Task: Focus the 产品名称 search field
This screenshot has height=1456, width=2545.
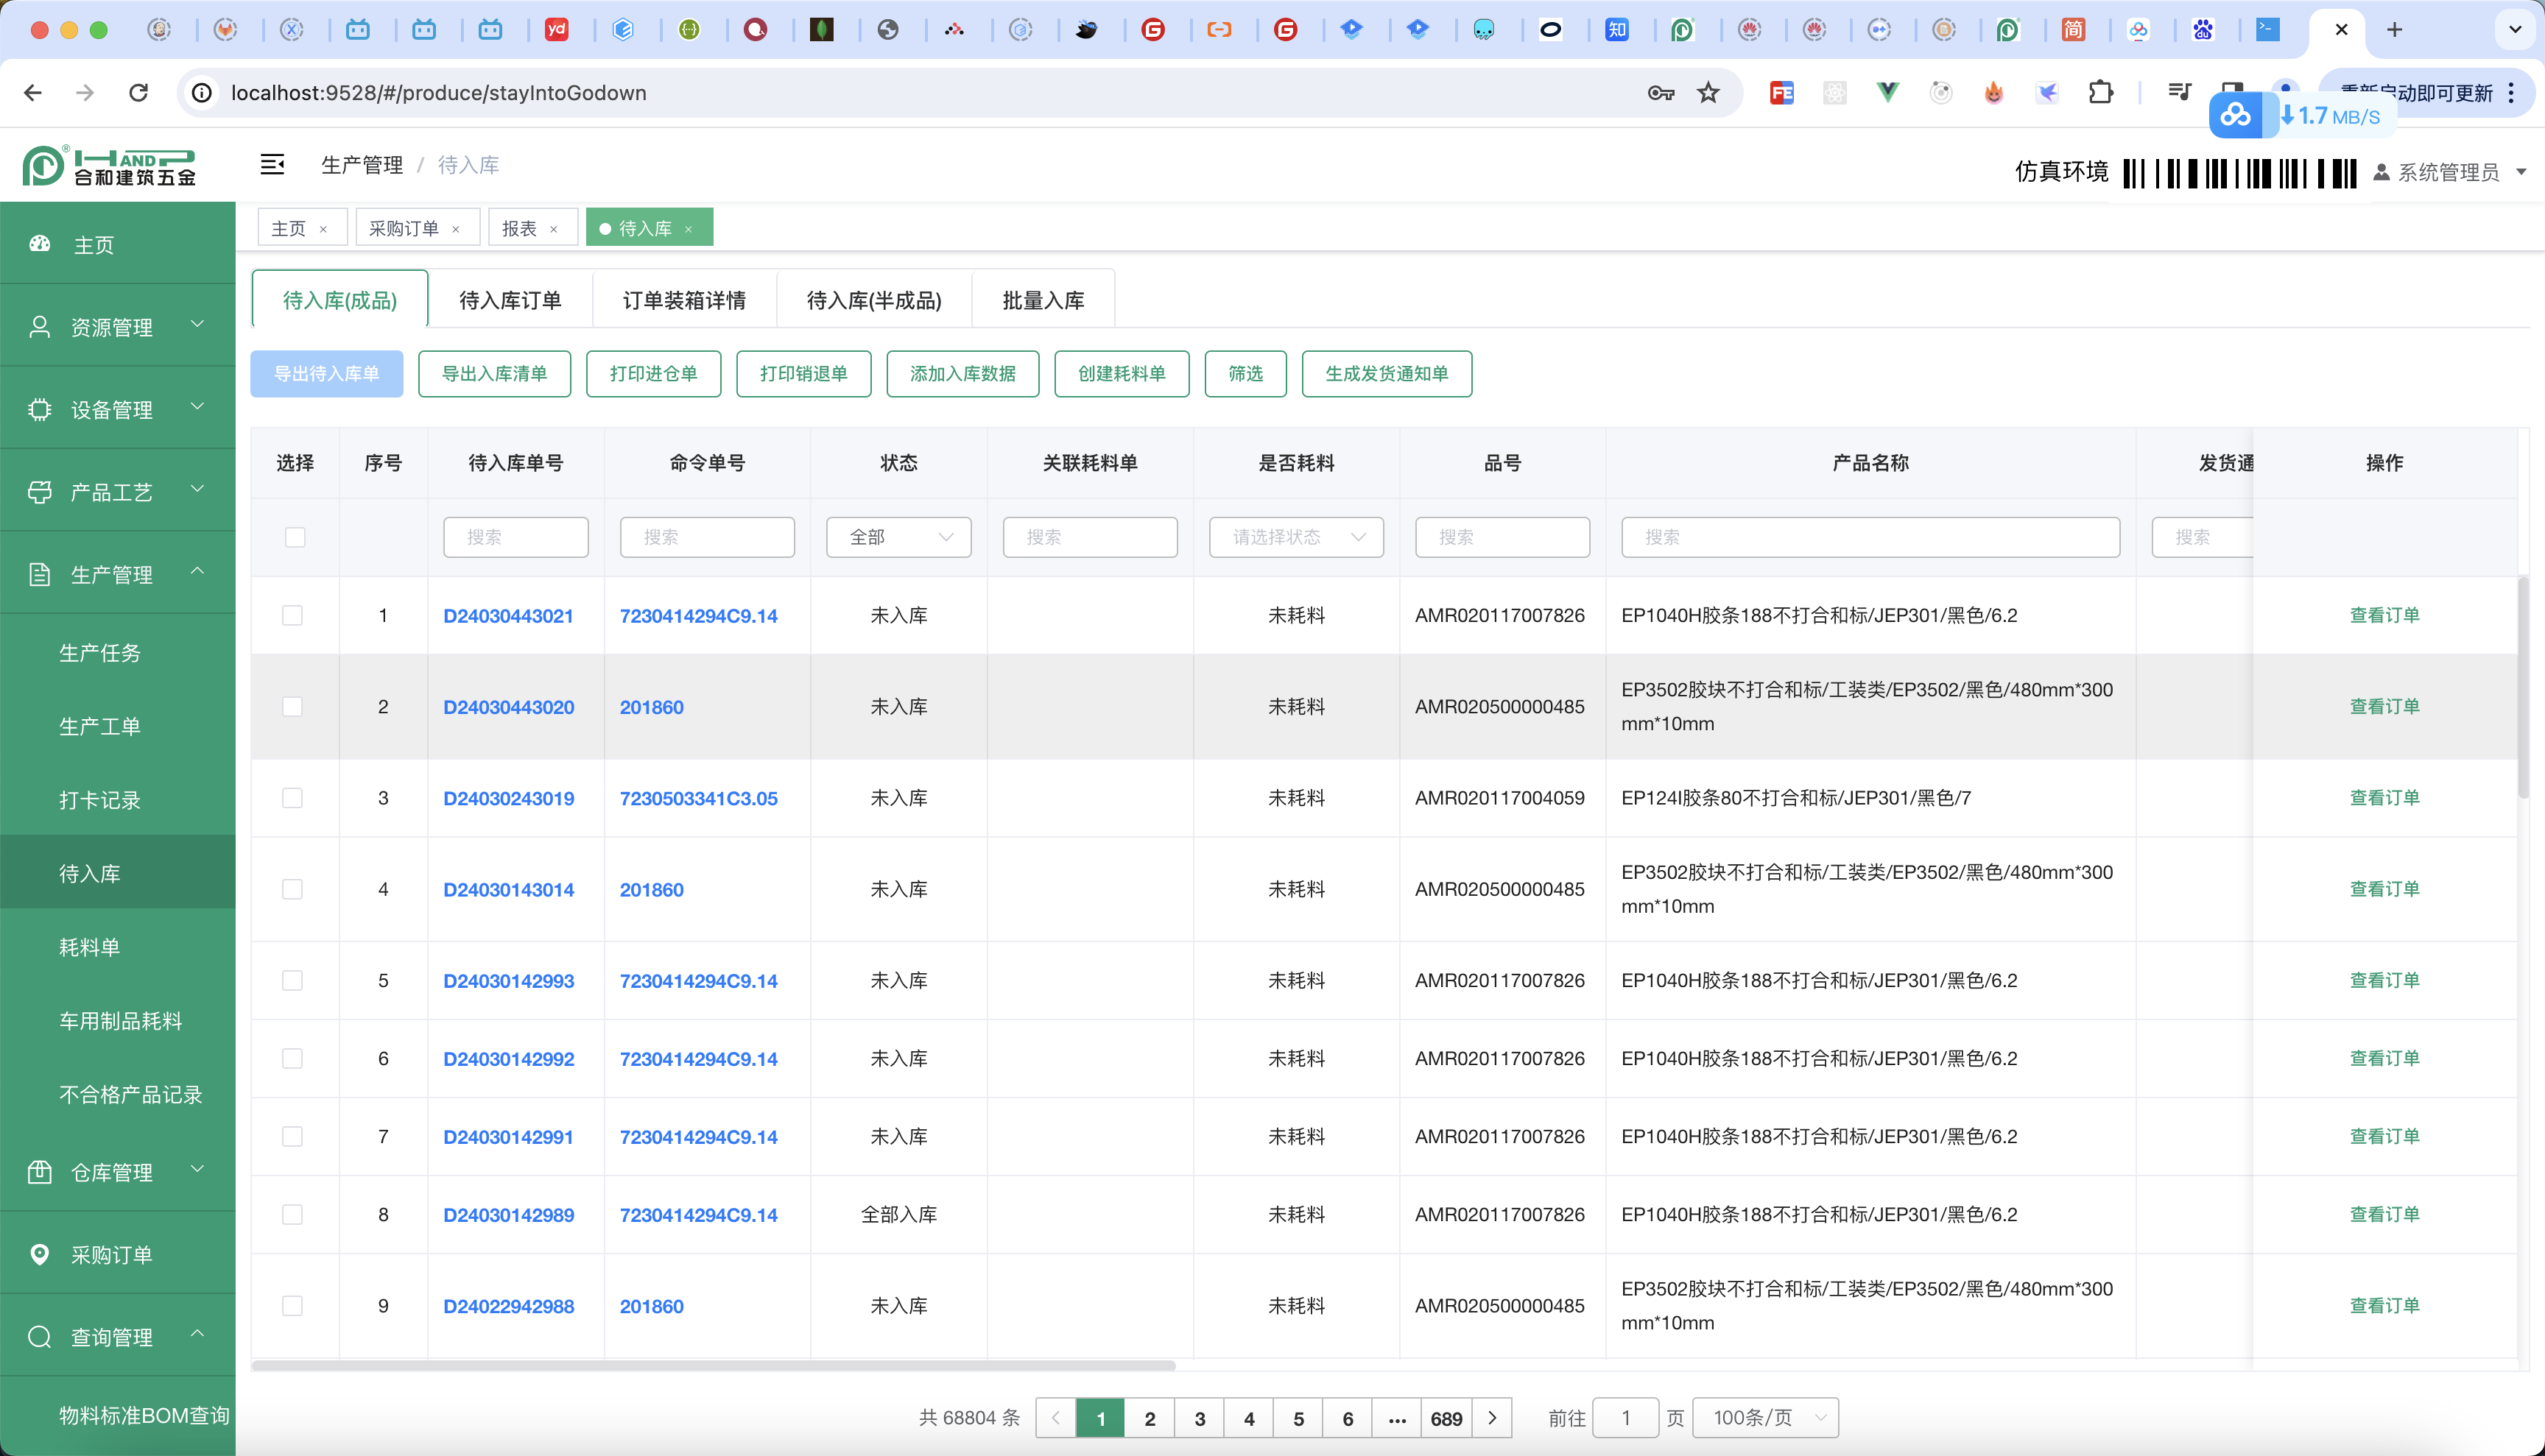Action: [x=1870, y=537]
